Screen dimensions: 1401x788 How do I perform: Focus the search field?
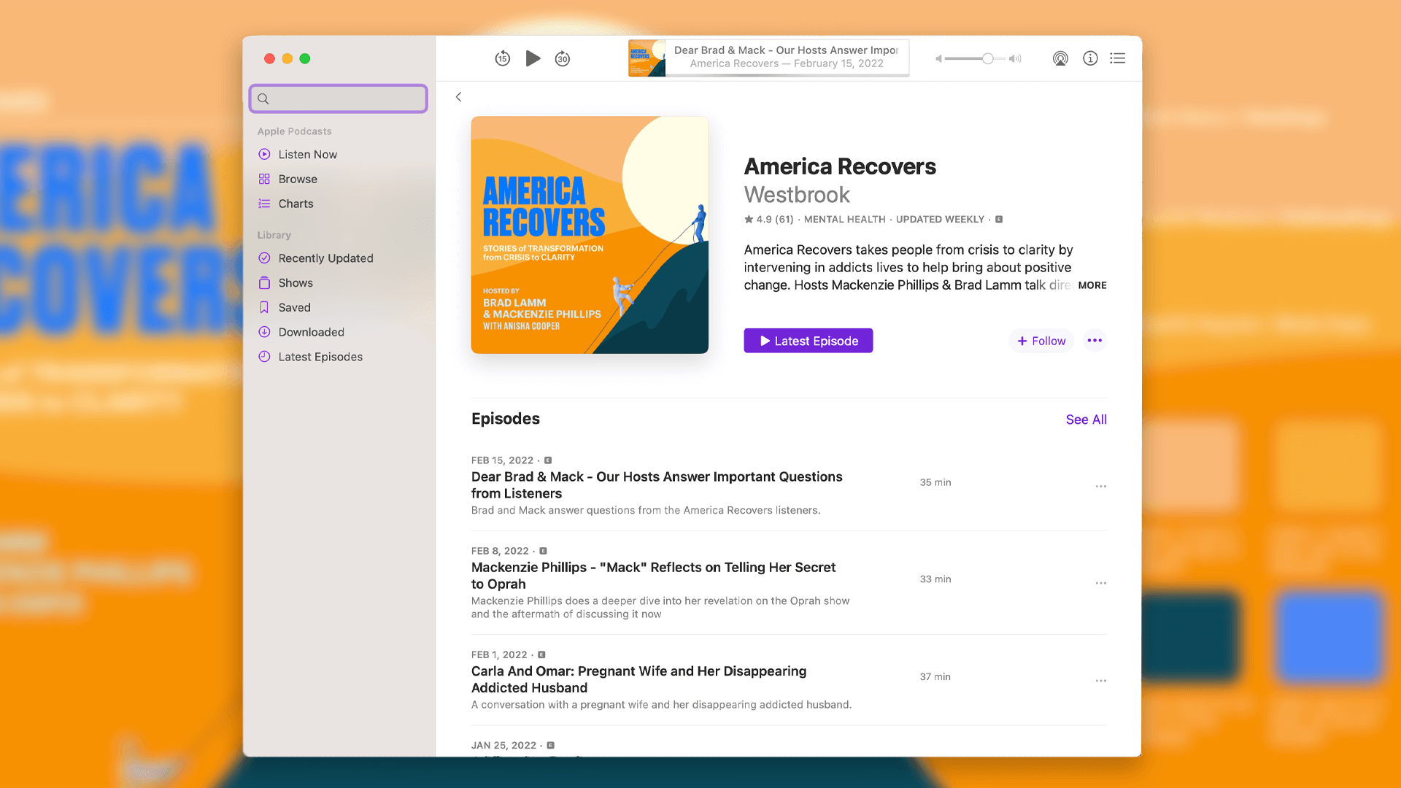[x=339, y=98]
